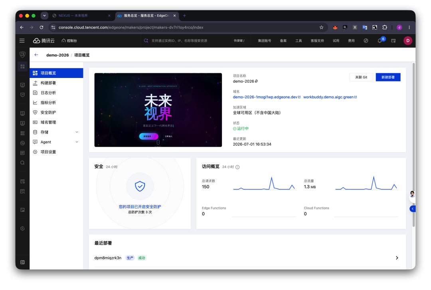Expand the Agent sidebar section
431x290 pixels.
tap(56, 142)
